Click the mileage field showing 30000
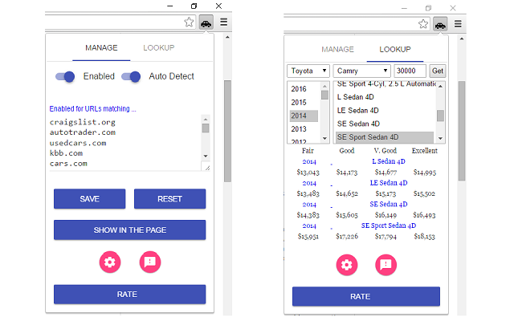This screenshot has width=514, height=321. (x=410, y=71)
